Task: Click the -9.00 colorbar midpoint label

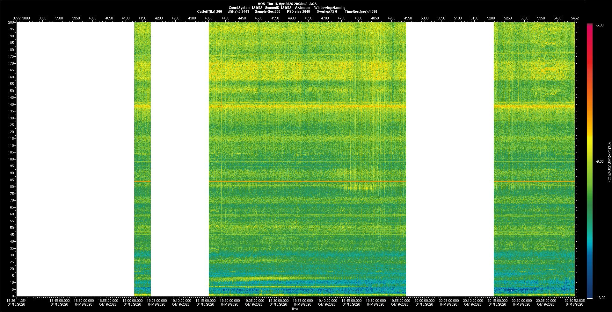Action: [x=600, y=161]
